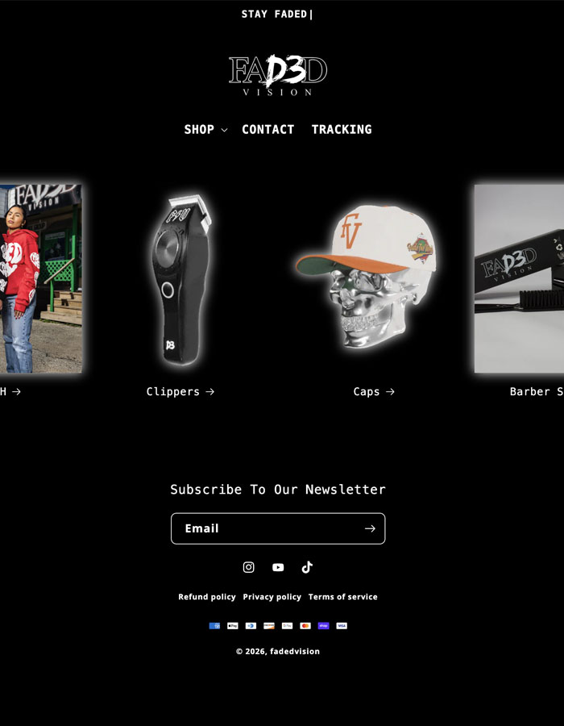Select the skull with cap product image
The height and width of the screenshot is (726, 564).
pos(366,277)
